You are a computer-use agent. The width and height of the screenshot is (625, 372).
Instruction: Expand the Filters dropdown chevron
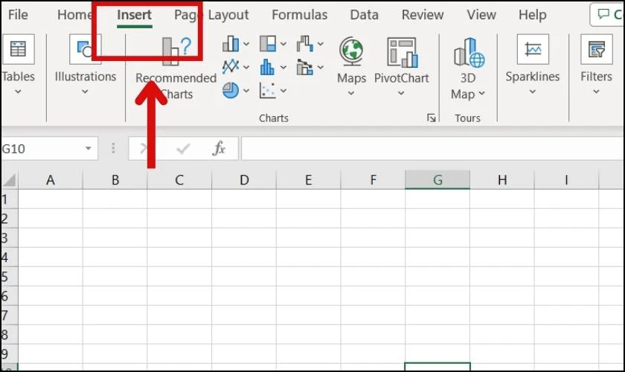pos(596,92)
